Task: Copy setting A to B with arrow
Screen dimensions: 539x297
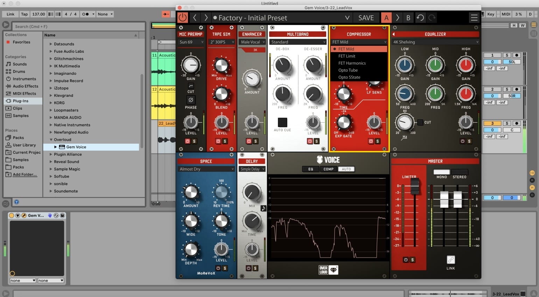Action: pyautogui.click(x=397, y=17)
